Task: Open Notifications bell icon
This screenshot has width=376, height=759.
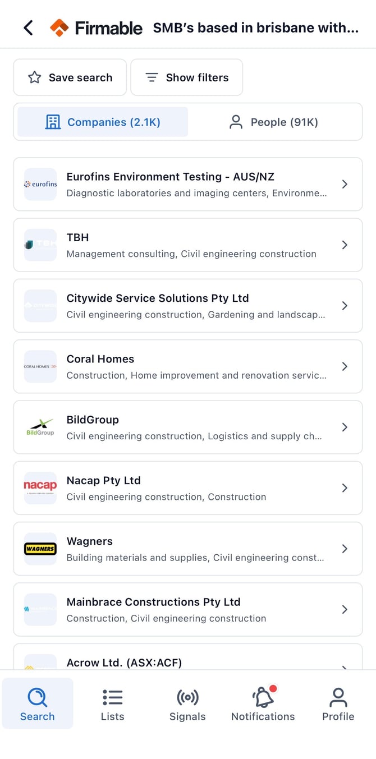Action: [x=263, y=697]
